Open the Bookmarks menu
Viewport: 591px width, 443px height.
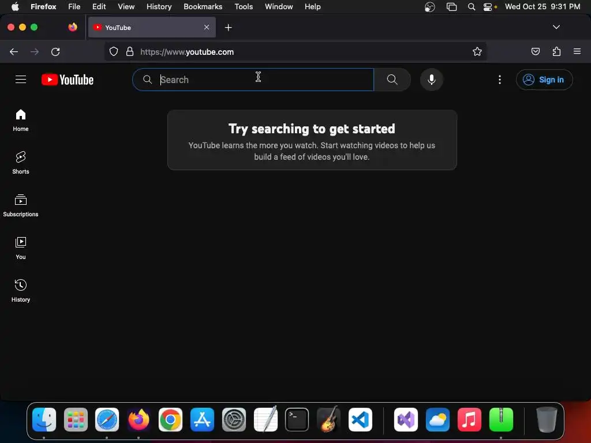(x=203, y=6)
